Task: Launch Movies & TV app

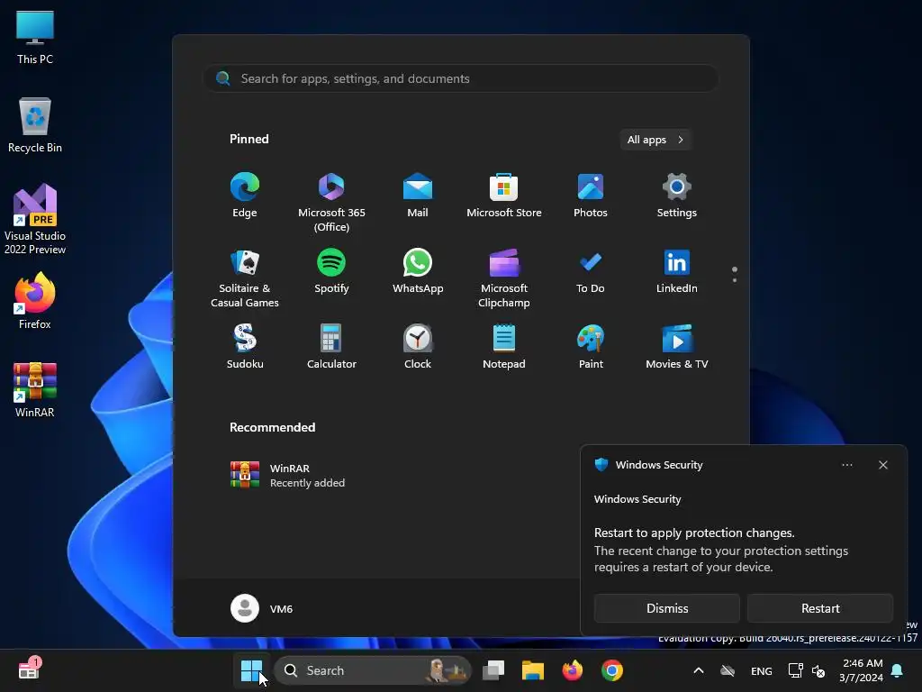Action: click(x=677, y=347)
